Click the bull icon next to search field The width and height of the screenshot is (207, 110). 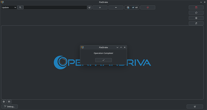(x=89, y=7)
